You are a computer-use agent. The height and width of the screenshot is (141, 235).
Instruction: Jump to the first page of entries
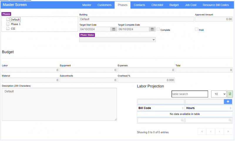click(202, 132)
